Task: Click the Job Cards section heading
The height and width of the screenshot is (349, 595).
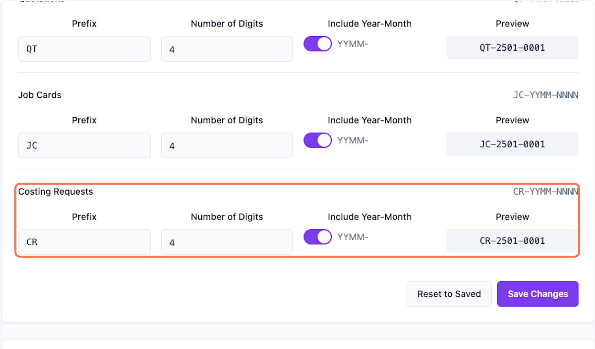Action: click(x=40, y=95)
